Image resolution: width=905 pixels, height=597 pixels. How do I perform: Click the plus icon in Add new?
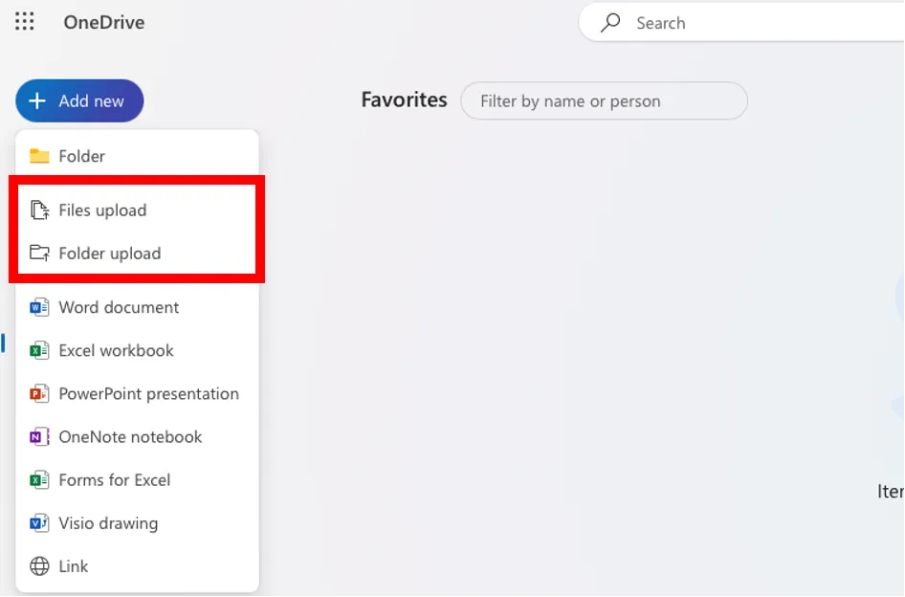(37, 101)
